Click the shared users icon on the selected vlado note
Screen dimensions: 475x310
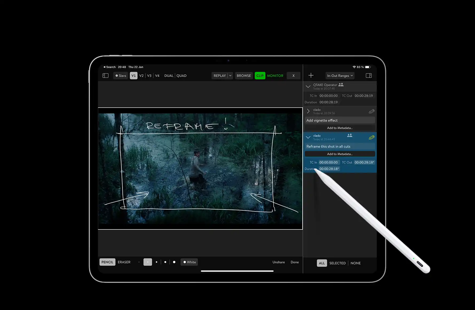[350, 135]
